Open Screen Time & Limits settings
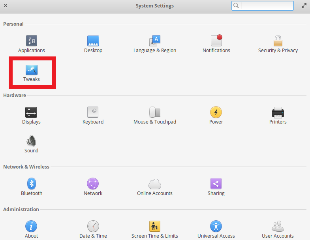 coord(155,229)
